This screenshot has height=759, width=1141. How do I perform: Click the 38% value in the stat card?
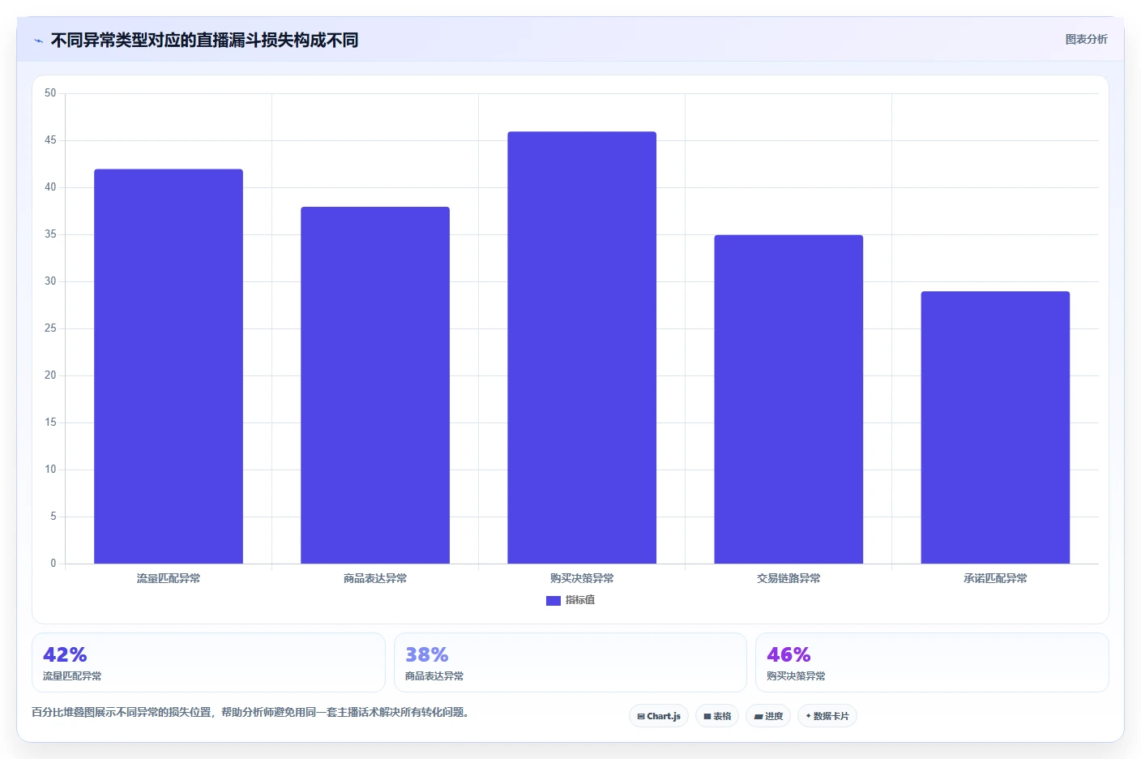pos(427,654)
